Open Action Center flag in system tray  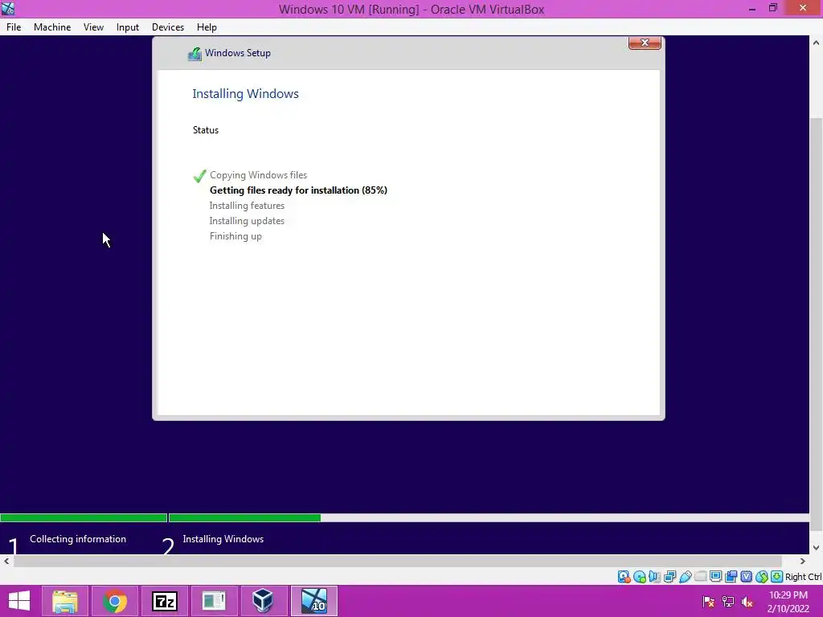point(709,602)
